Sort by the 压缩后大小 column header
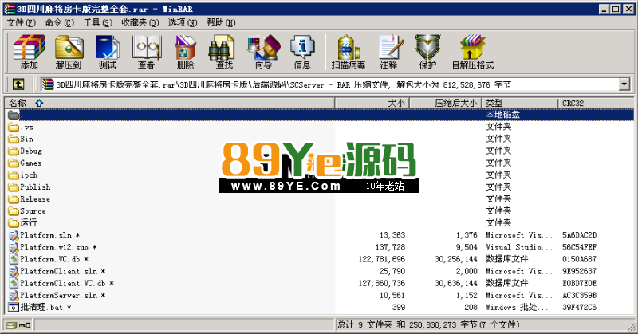 click(x=446, y=103)
